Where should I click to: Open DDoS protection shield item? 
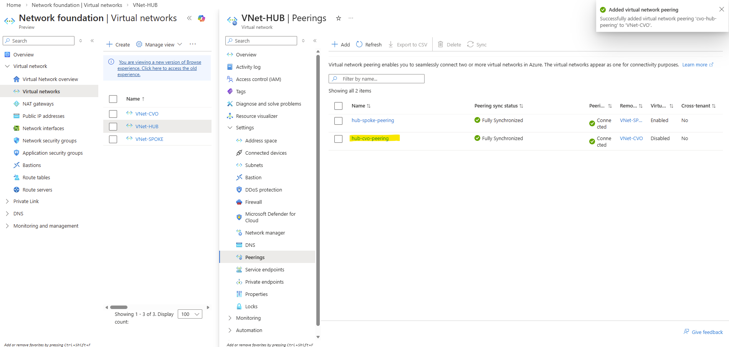coord(263,190)
